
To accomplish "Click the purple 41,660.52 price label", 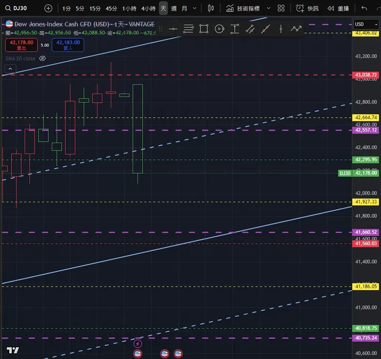I will click(x=366, y=232).
